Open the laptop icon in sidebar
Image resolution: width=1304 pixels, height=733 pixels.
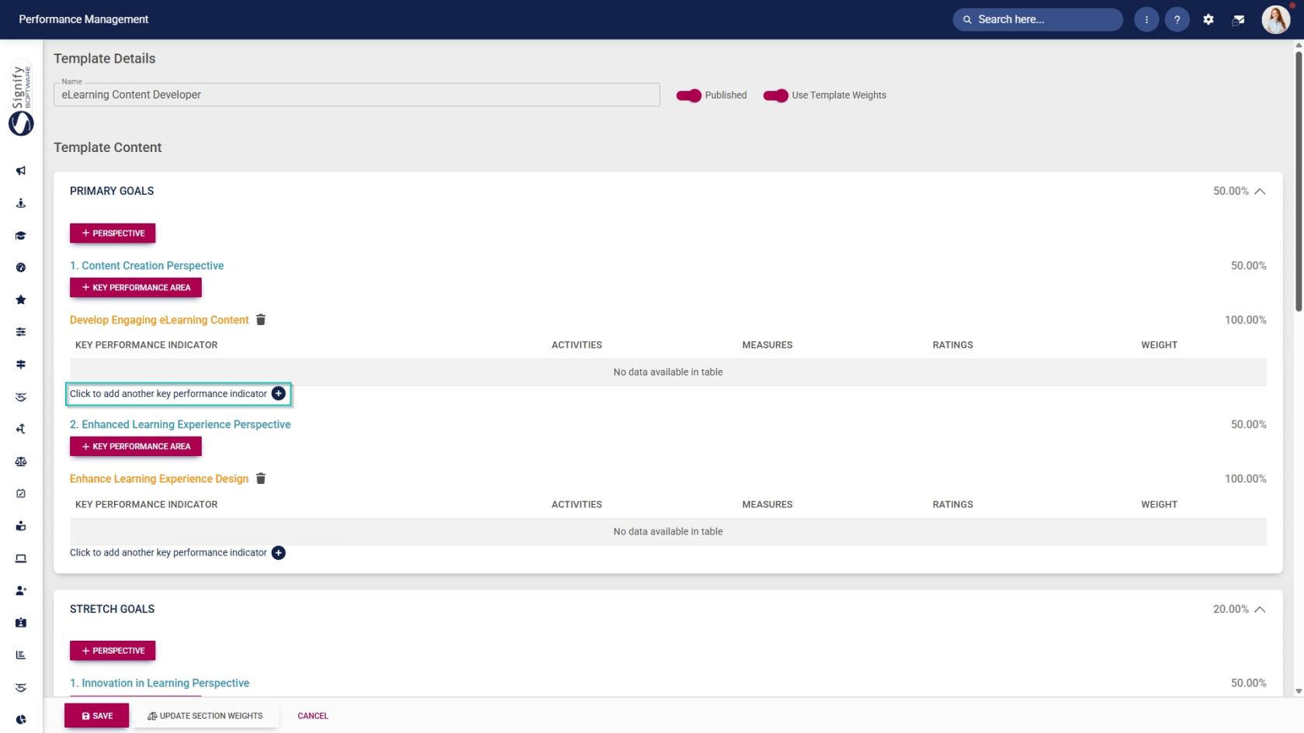point(21,558)
